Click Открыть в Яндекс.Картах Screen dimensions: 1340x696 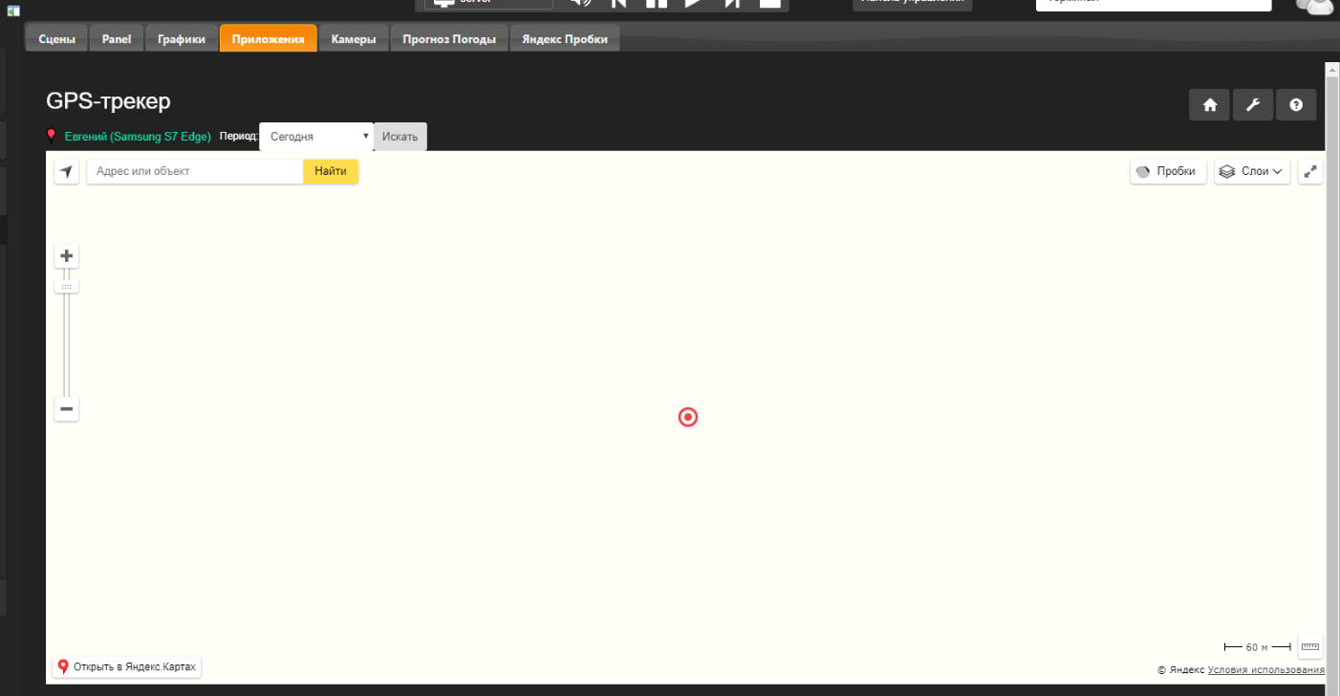[127, 666]
